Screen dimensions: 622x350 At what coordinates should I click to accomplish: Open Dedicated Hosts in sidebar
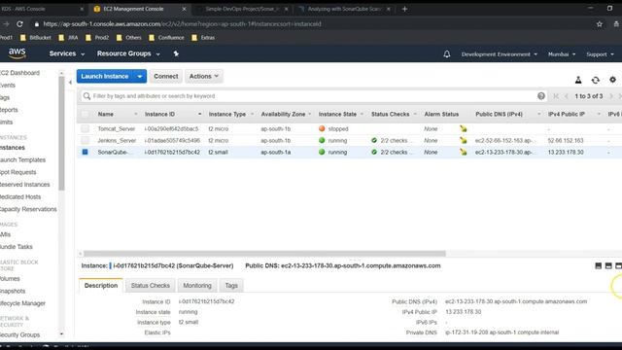(20, 196)
